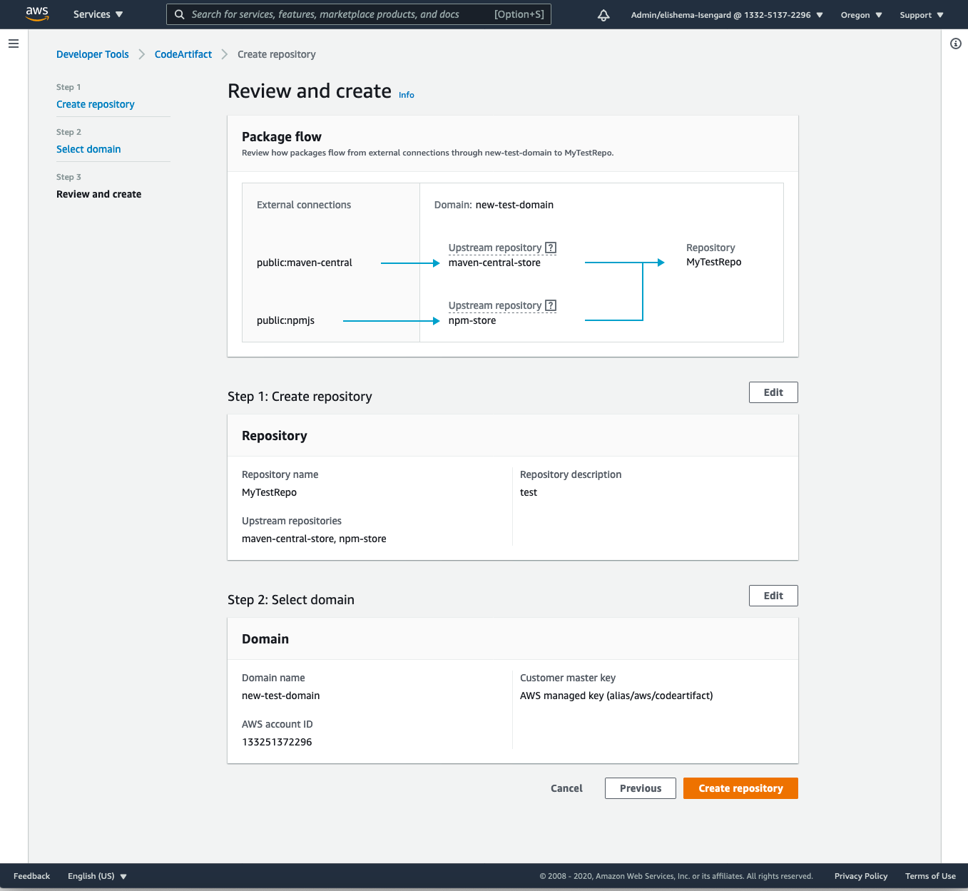Viewport: 968px width, 891px height.
Task: Click the AWS account ID value 133251372296
Action: tap(277, 742)
